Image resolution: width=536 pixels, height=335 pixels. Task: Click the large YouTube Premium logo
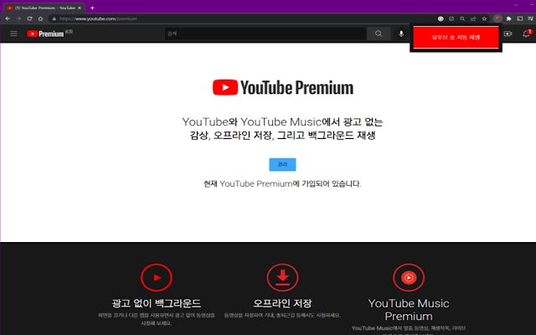click(x=283, y=87)
